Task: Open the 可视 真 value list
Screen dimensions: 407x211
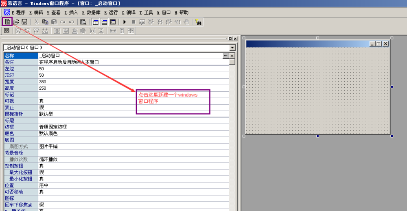Action: (x=133, y=101)
